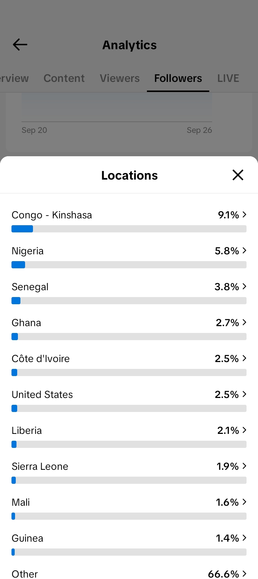Click the United States chevron arrow
The width and height of the screenshot is (258, 579).
[244, 394]
